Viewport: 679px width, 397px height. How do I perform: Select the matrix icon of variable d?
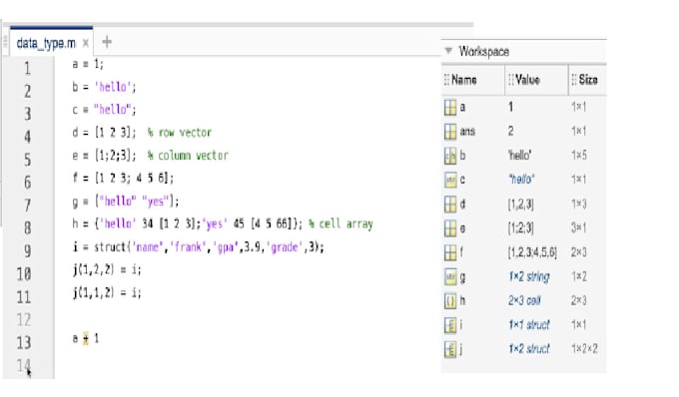coord(450,204)
